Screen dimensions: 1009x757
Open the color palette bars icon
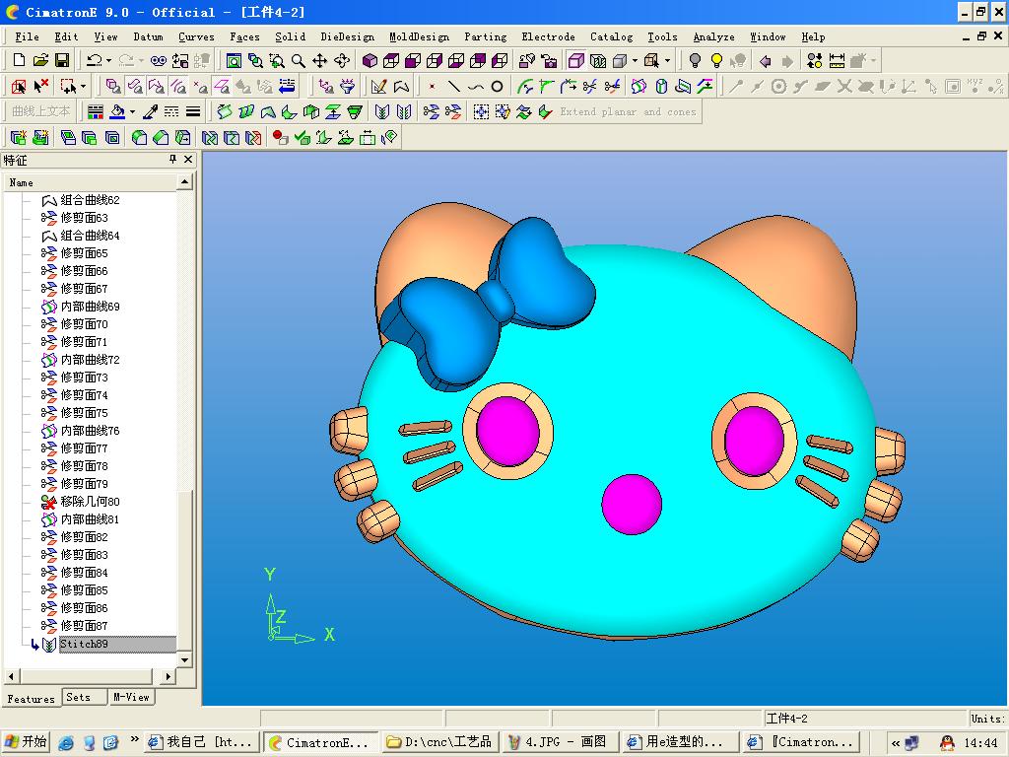(x=96, y=111)
